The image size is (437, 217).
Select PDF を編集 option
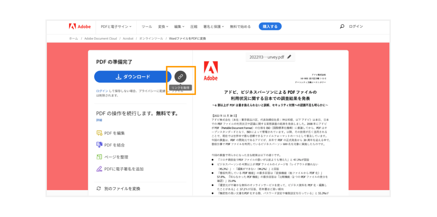(114, 133)
